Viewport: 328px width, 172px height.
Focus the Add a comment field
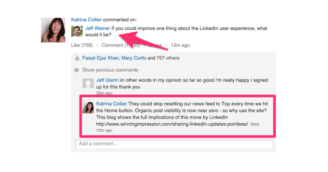tap(174, 144)
